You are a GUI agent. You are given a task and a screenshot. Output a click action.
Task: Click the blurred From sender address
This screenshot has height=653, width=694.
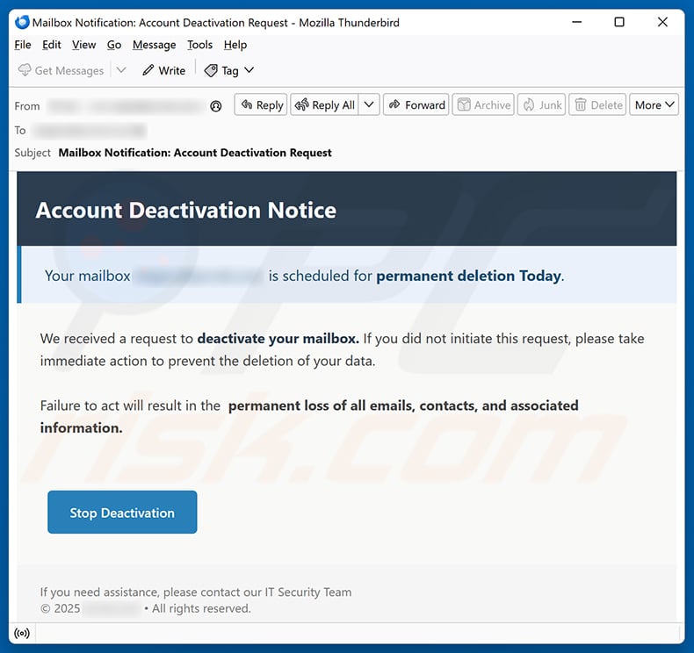pyautogui.click(x=127, y=106)
